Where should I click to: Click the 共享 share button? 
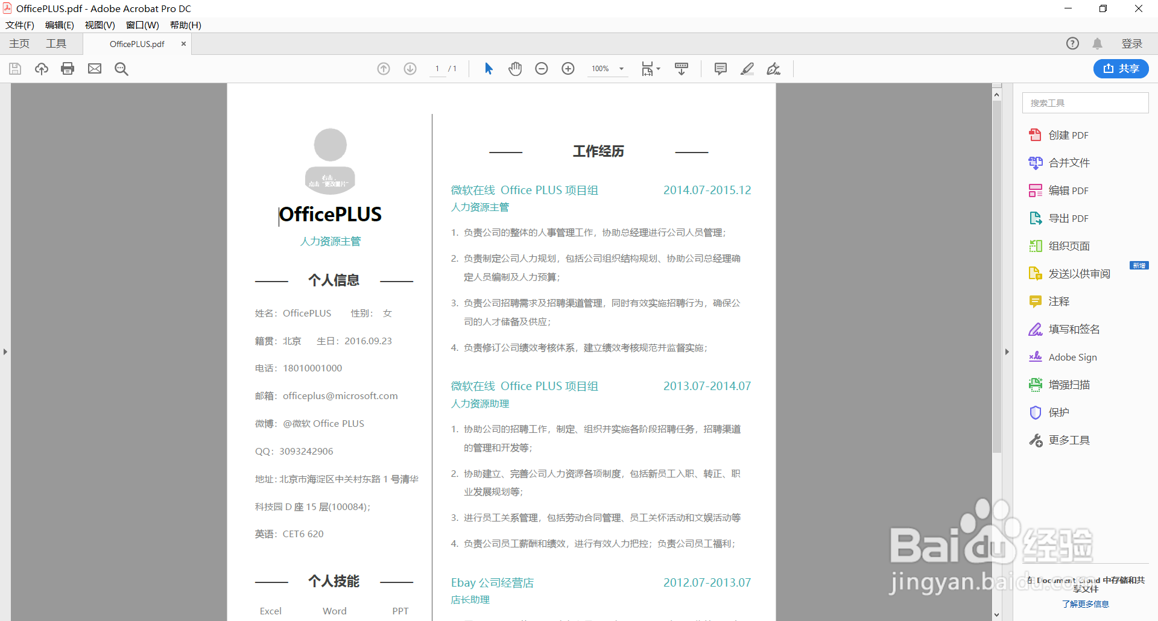1121,68
